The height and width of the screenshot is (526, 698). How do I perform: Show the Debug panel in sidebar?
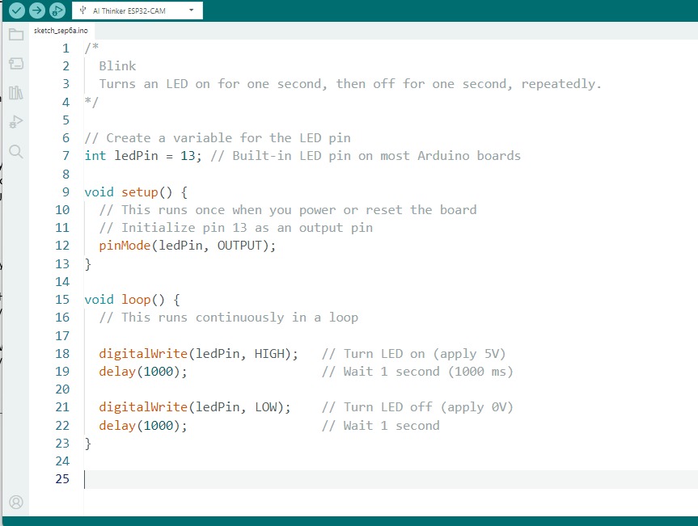pyautogui.click(x=16, y=122)
